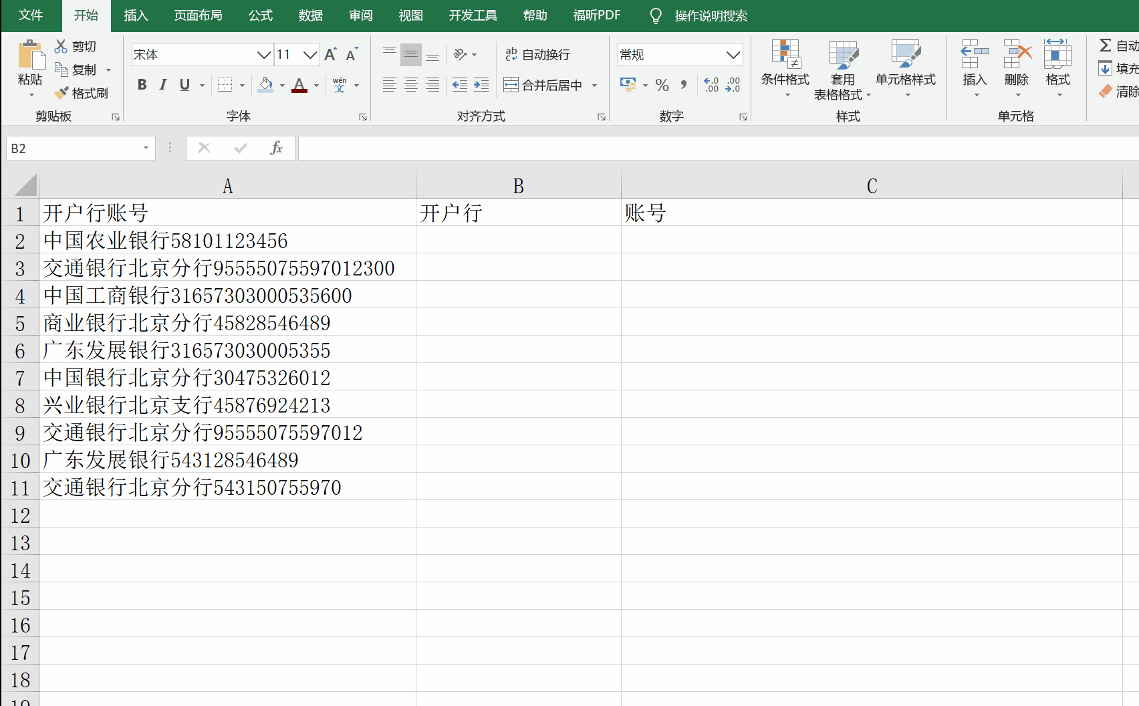Decrease the indent level
This screenshot has width=1139, height=706.
460,85
